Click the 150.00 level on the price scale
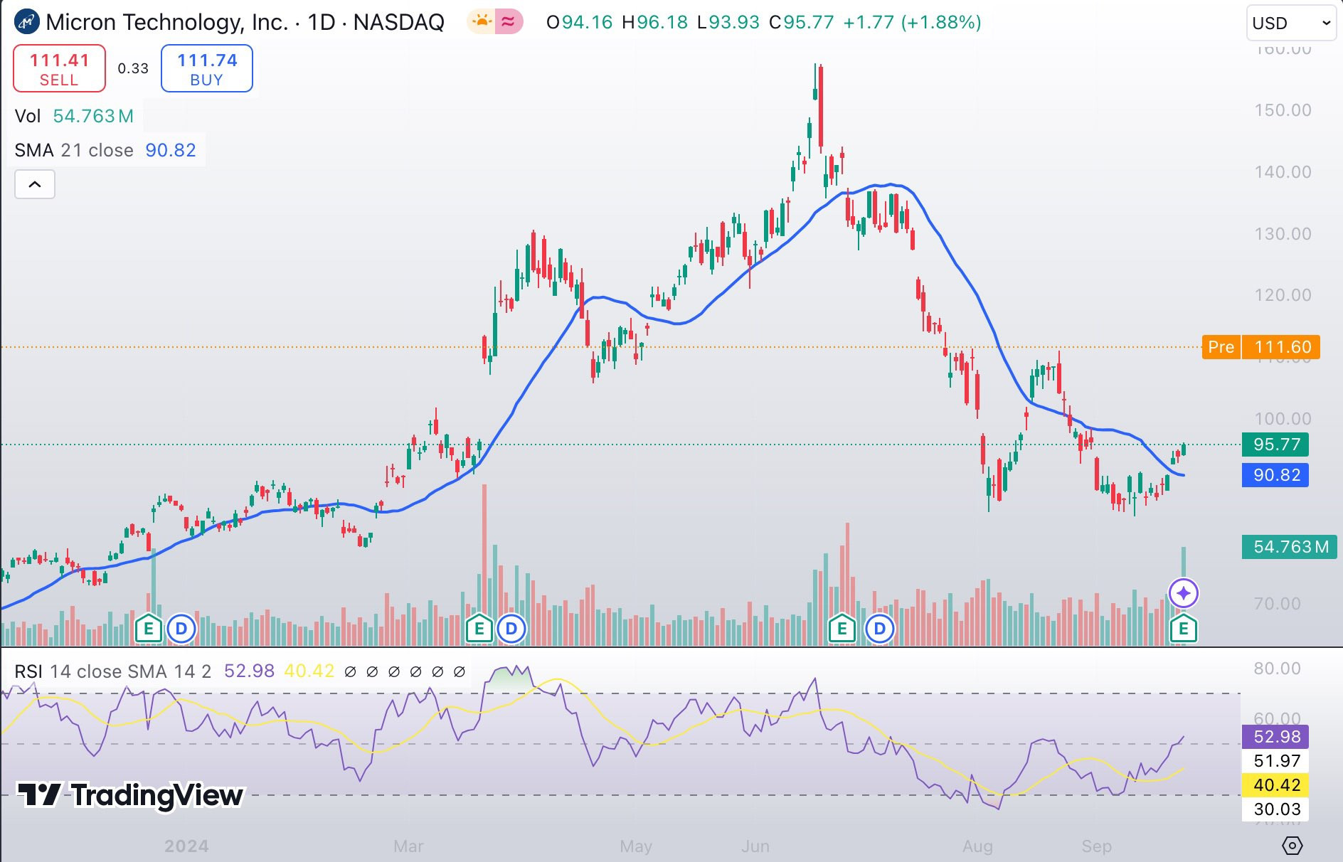 point(1283,110)
